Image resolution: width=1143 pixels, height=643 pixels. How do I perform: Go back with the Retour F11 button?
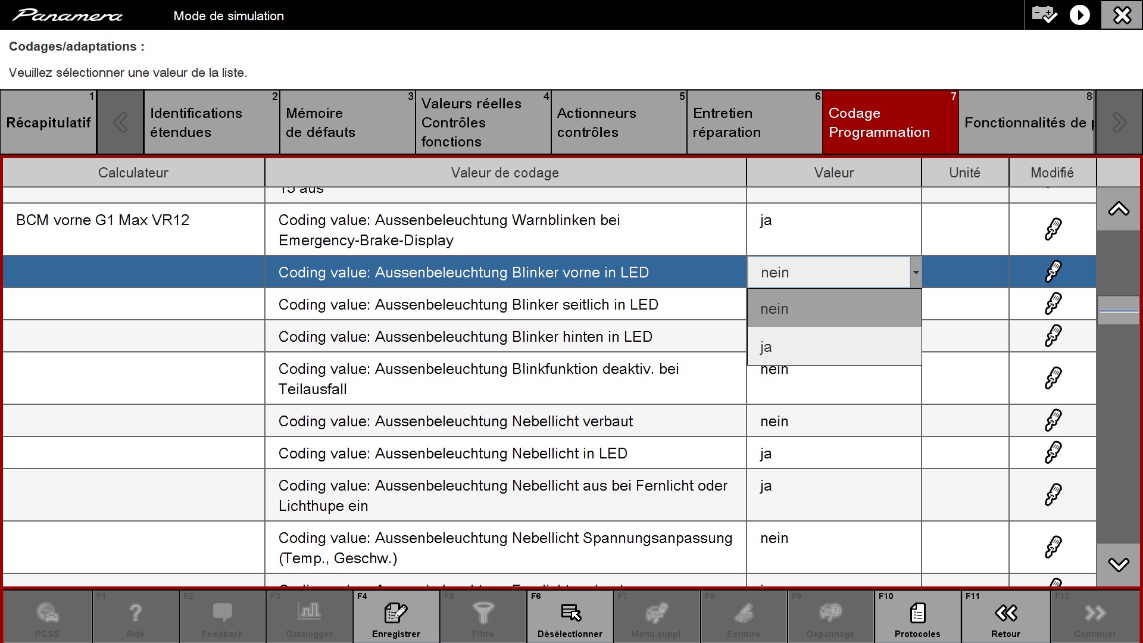[1005, 617]
